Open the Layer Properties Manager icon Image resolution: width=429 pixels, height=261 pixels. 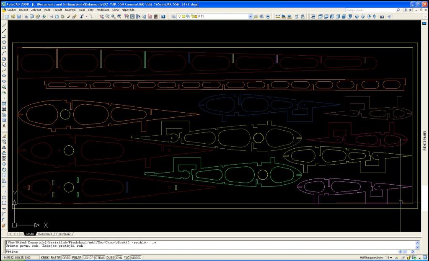click(174, 16)
